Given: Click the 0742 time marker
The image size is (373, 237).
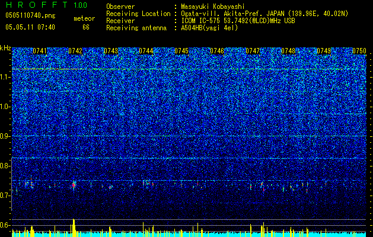Looking at the screenshot, I should pyautogui.click(x=75, y=51).
